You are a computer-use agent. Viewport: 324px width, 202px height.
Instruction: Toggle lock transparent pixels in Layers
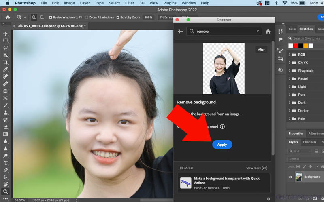(x=298, y=166)
